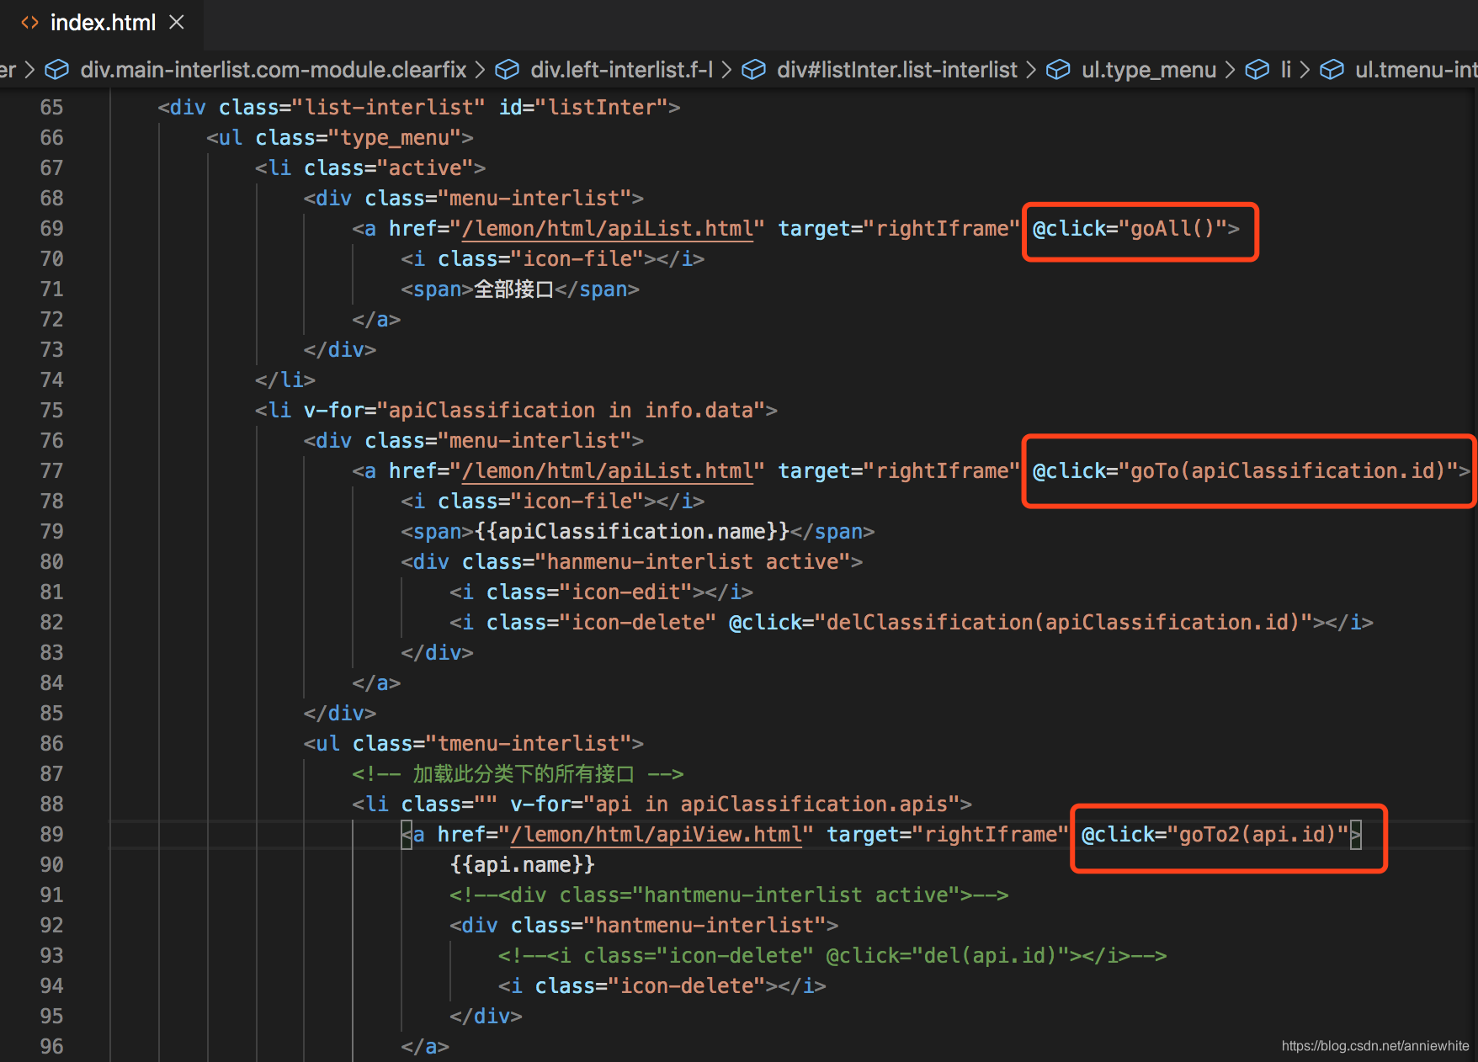The image size is (1478, 1062).
Task: Click {{api.name}} on line 90
Action: pos(523,864)
